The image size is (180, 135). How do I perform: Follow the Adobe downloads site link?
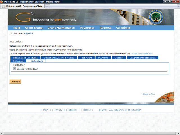click(142, 54)
